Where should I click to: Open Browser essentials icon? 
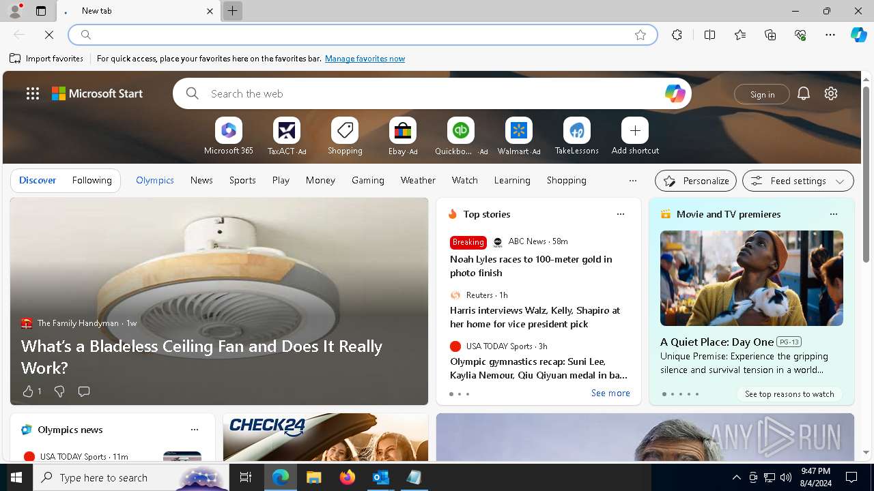800,35
